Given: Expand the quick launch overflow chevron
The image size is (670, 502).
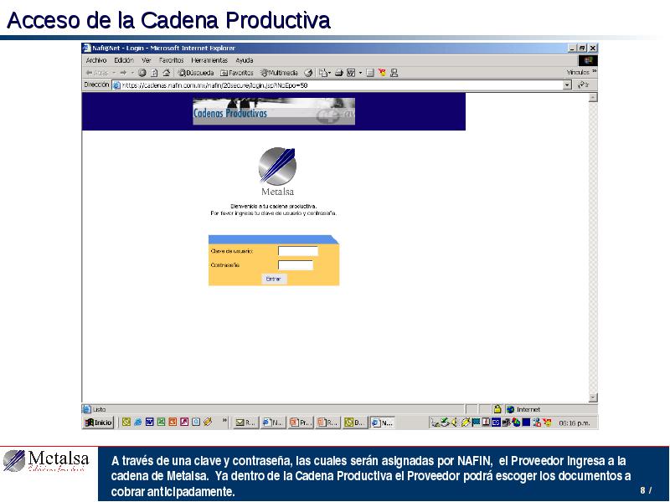Looking at the screenshot, I should click(224, 421).
